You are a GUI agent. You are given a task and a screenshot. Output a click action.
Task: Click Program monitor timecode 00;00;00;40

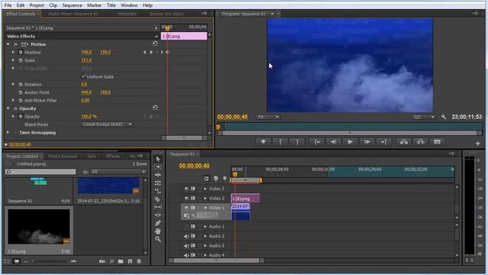[233, 117]
